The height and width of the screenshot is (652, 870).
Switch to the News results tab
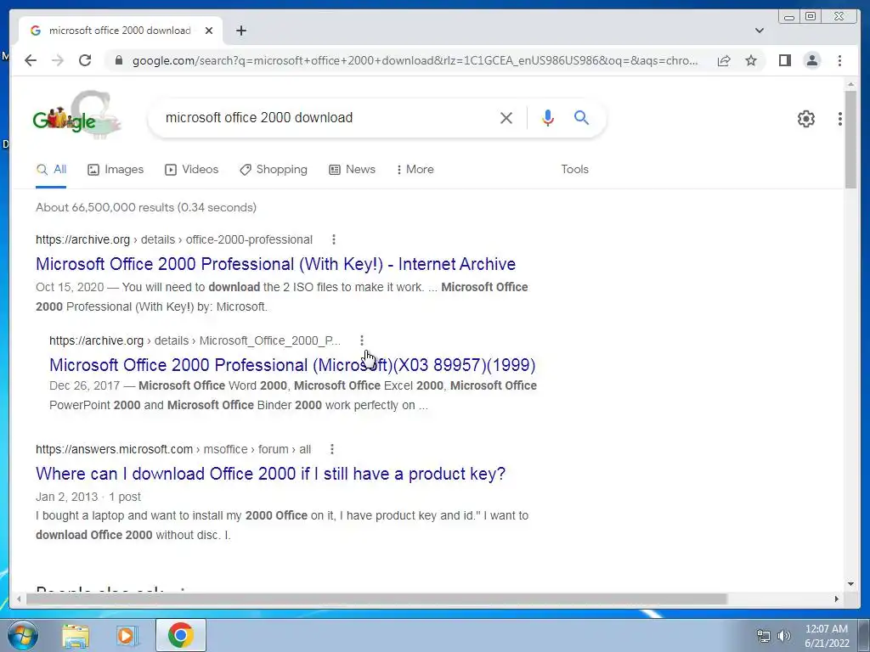coord(352,170)
